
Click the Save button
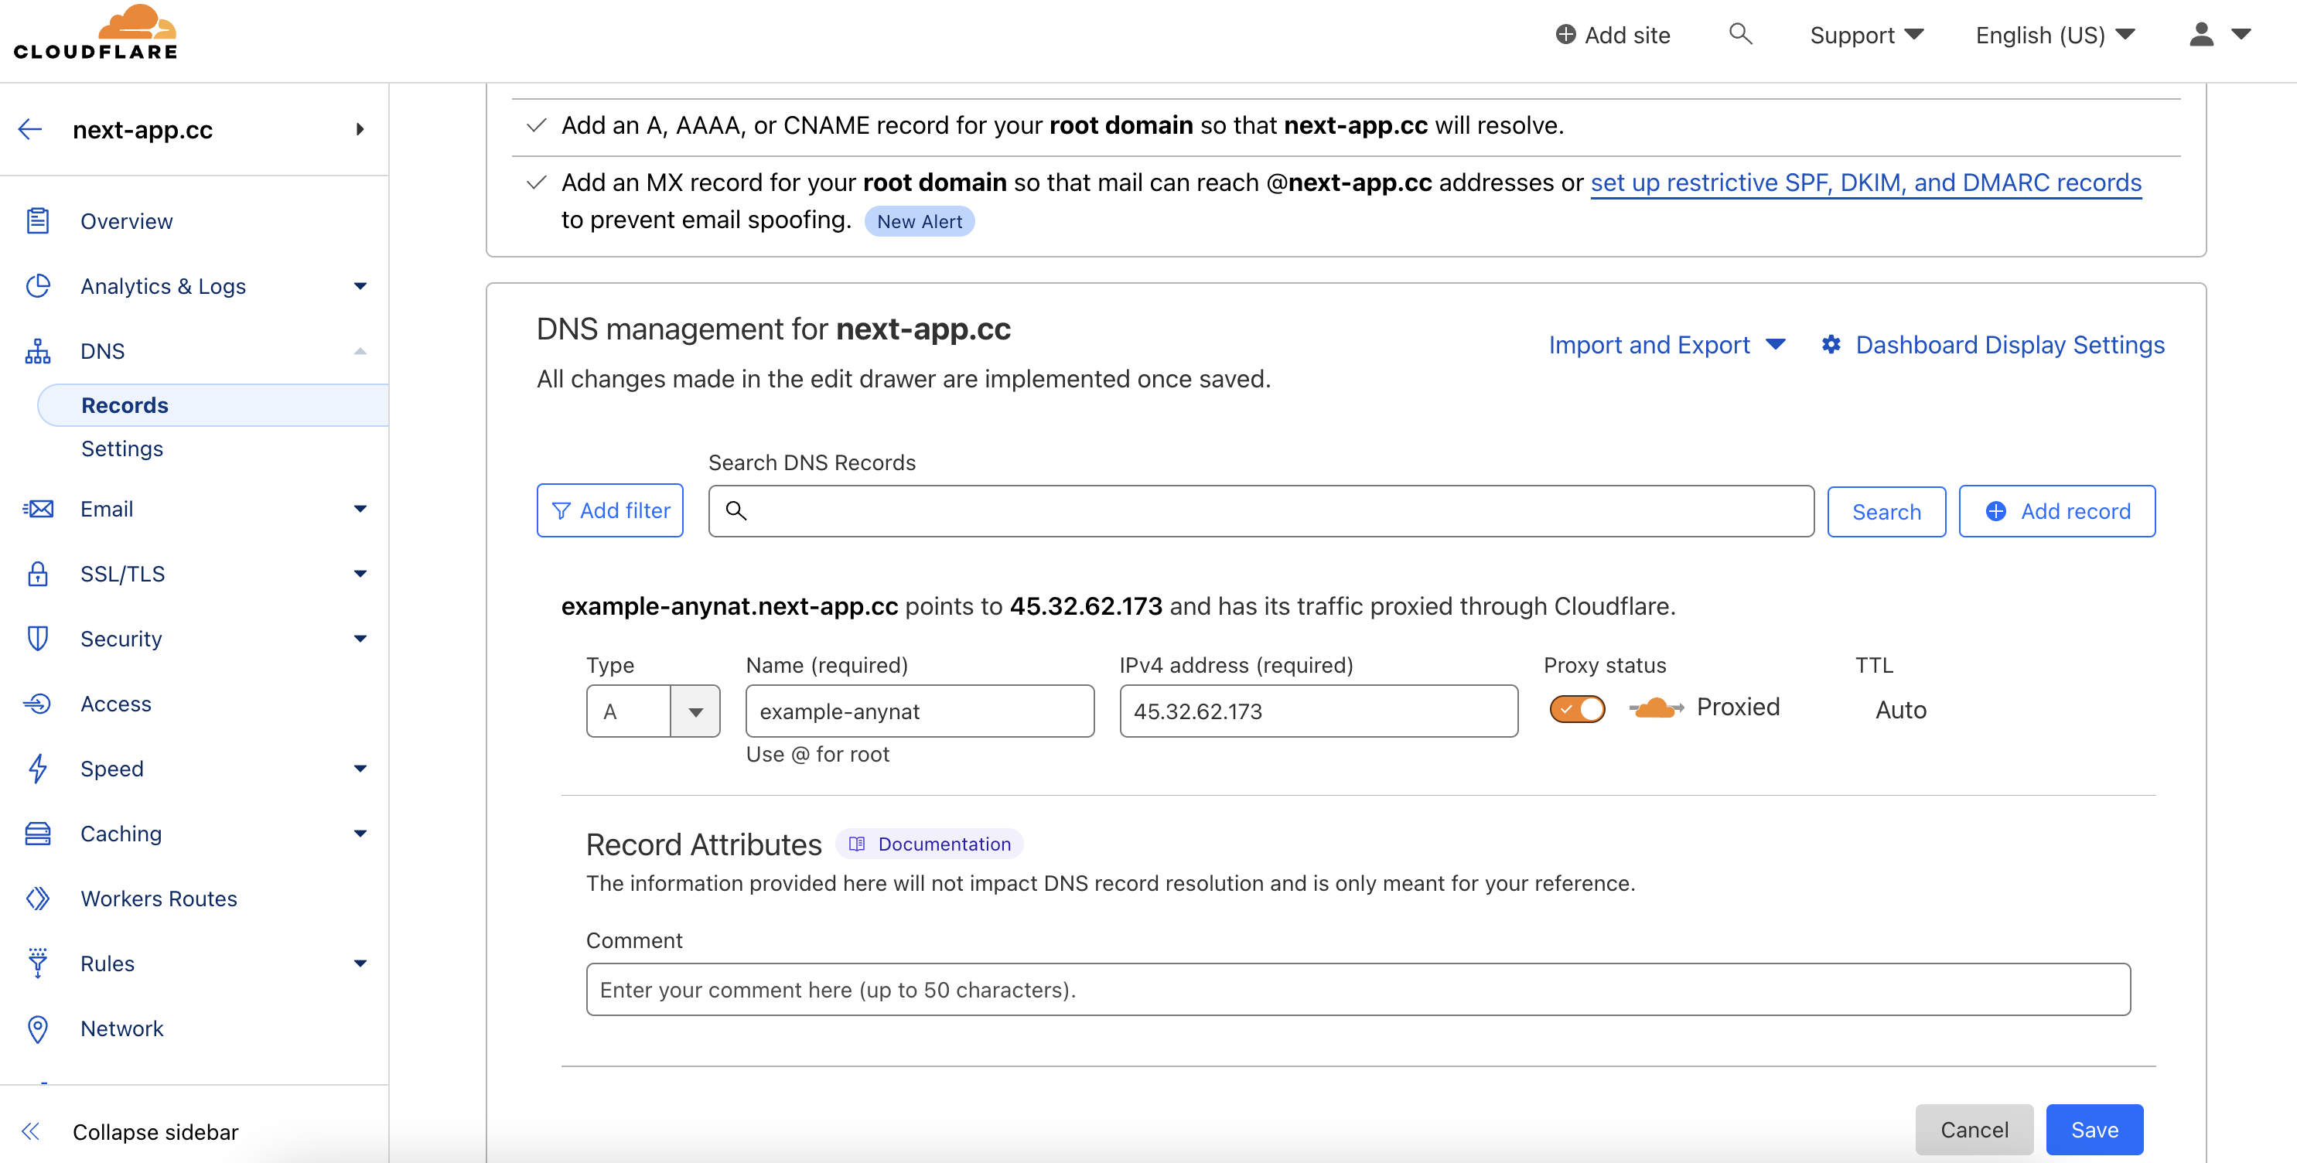[2094, 1129]
